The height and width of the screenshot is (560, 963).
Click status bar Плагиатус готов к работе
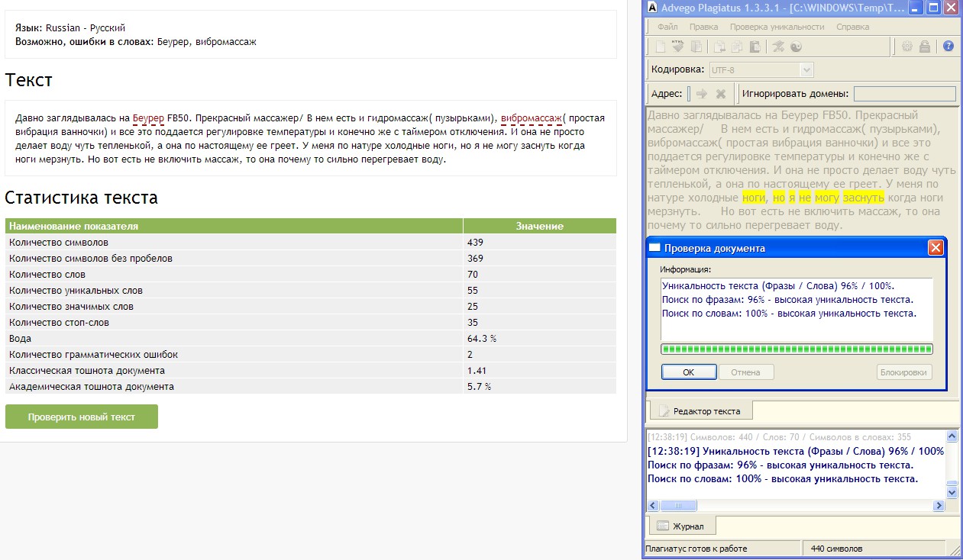pyautogui.click(x=696, y=549)
